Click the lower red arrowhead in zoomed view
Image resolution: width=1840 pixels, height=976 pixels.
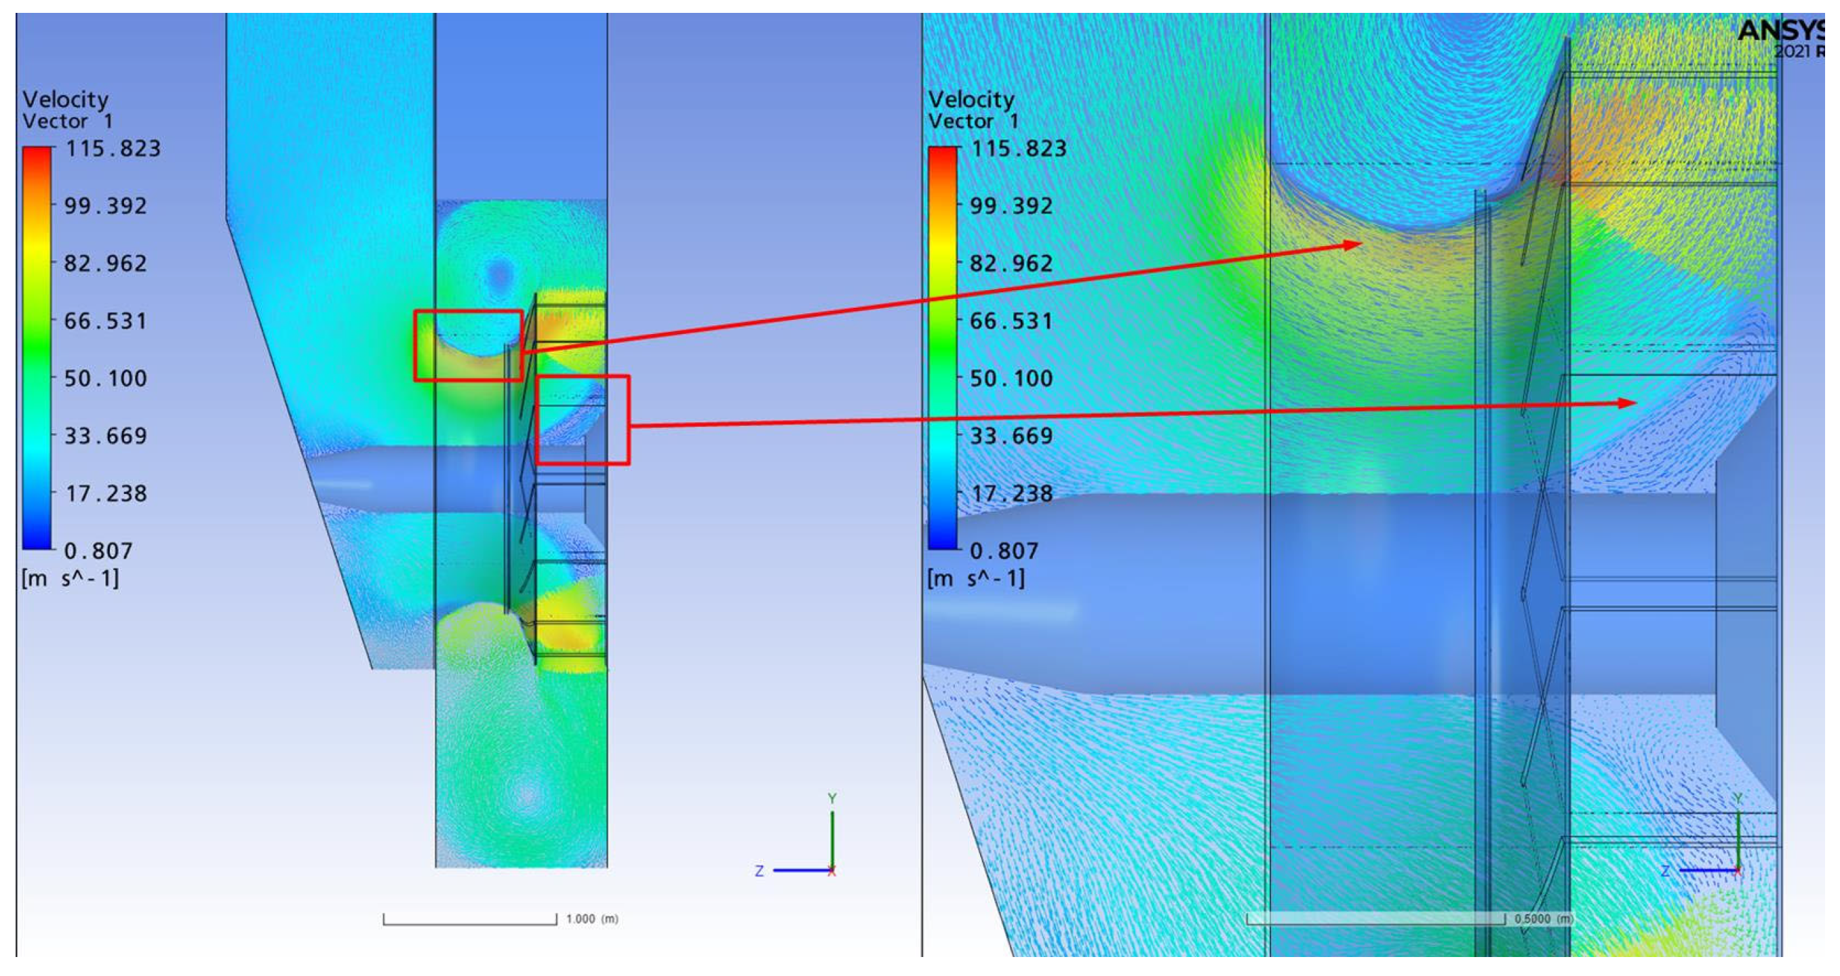coord(1626,403)
